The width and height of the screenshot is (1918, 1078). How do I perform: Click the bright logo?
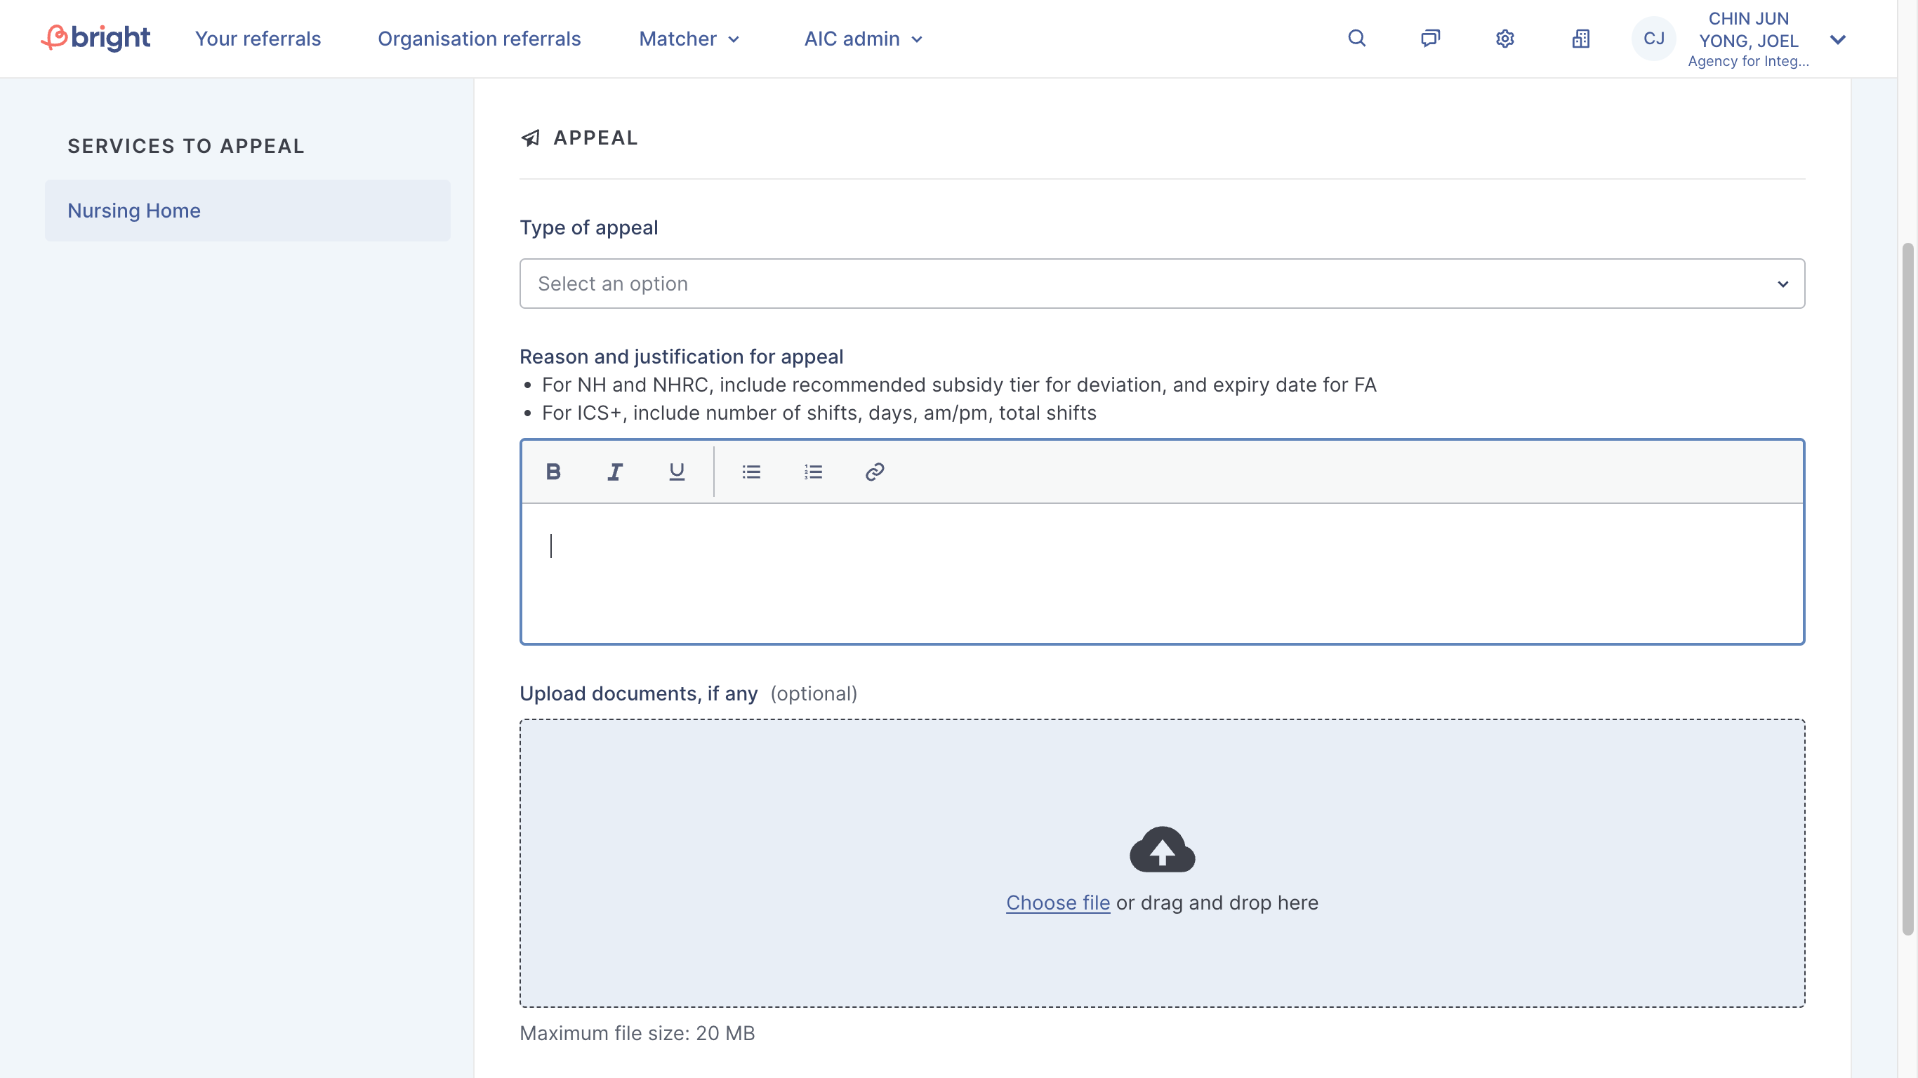pos(95,38)
